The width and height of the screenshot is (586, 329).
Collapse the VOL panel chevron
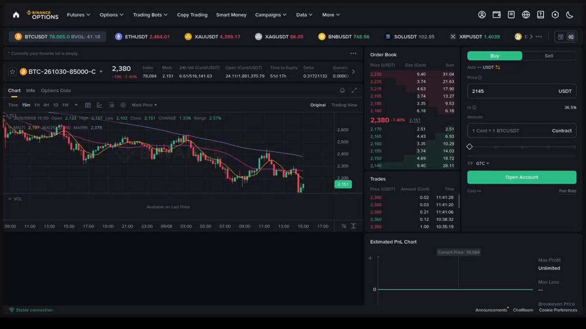[x=10, y=199]
